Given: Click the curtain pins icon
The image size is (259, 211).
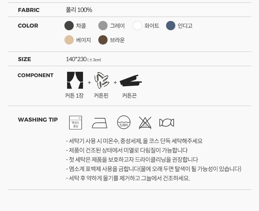Looking at the screenshot, I should coord(102,80).
